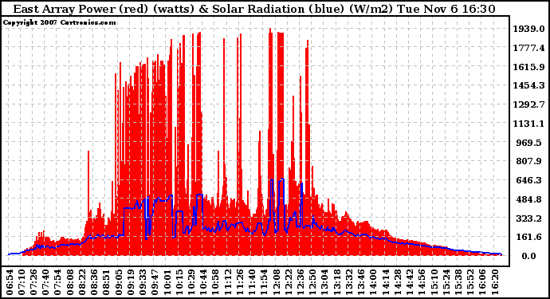The width and height of the screenshot is (550, 299).
Task: Click the 09:47 time label
Action: 155,282
